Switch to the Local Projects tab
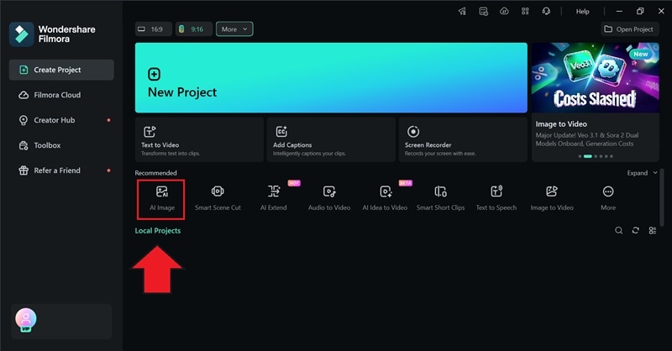The height and width of the screenshot is (351, 672). (x=158, y=231)
